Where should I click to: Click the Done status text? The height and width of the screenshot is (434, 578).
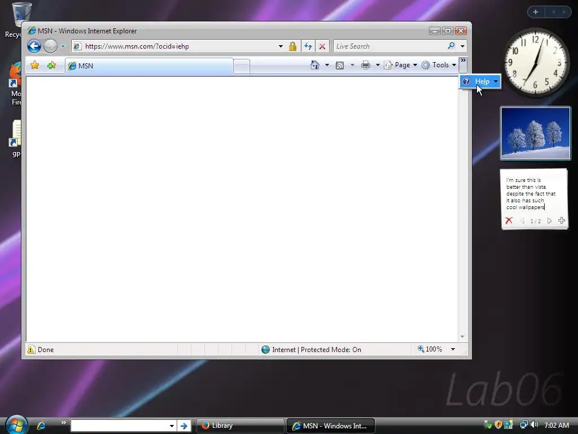(46, 349)
